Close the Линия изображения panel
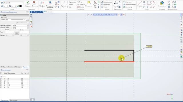 click(28, 12)
